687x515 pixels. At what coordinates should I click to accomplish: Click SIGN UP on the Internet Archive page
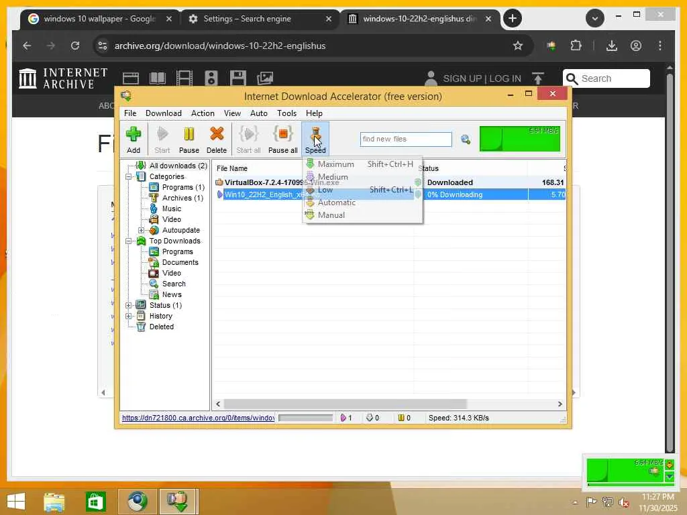(x=463, y=78)
